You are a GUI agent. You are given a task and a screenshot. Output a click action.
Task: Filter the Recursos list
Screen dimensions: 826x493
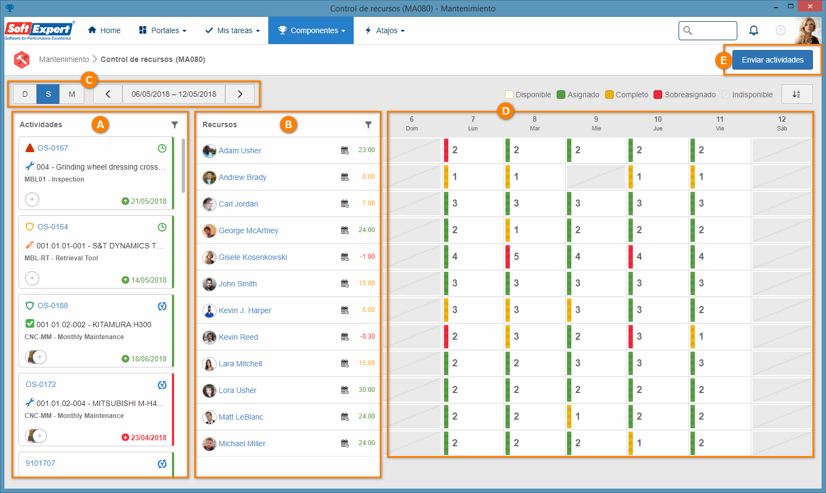coord(368,125)
